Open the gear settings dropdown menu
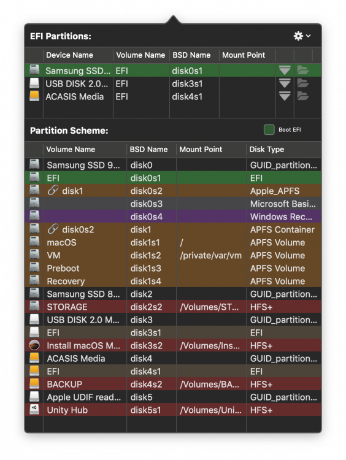The height and width of the screenshot is (460, 346). 302,36
